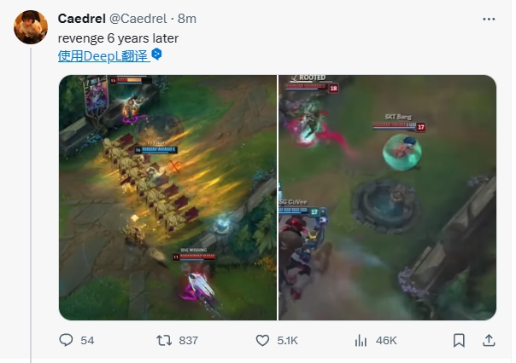The image size is (516, 363).
Task: Share the tweet using upload icon
Action: (489, 340)
